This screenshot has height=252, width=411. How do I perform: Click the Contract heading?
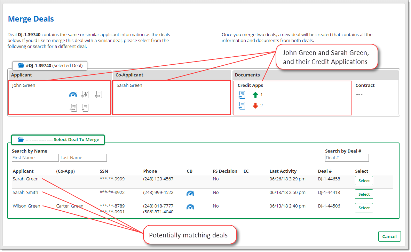tap(365, 85)
